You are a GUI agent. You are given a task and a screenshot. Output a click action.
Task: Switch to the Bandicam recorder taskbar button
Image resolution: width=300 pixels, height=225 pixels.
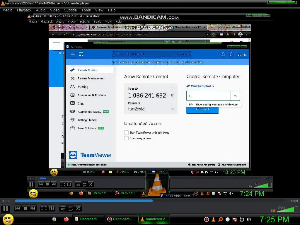click(x=121, y=219)
